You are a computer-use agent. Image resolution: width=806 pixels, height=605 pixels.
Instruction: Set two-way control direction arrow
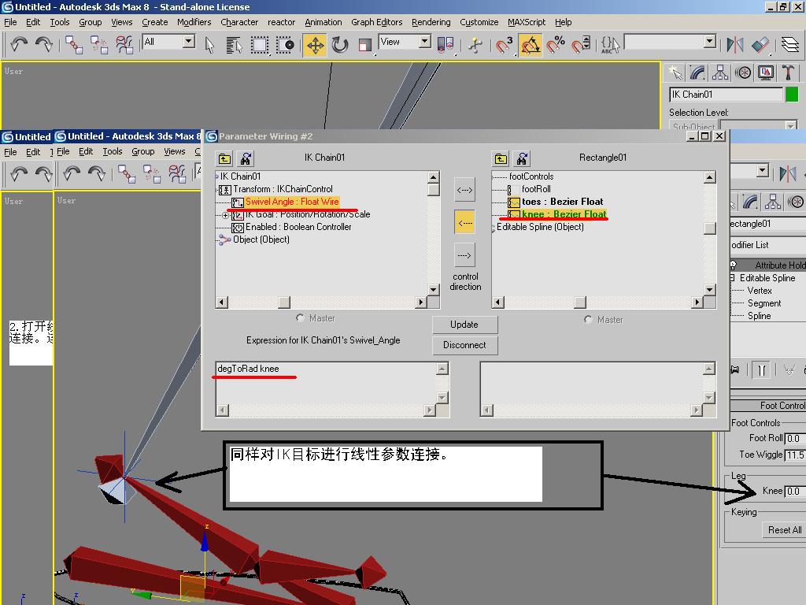click(464, 190)
